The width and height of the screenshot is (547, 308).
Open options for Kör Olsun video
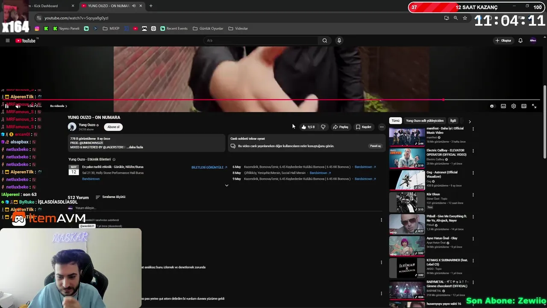click(x=473, y=195)
